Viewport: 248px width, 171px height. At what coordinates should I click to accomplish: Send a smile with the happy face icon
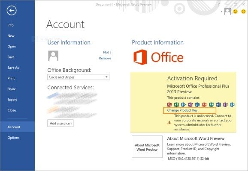(x=236, y=12)
